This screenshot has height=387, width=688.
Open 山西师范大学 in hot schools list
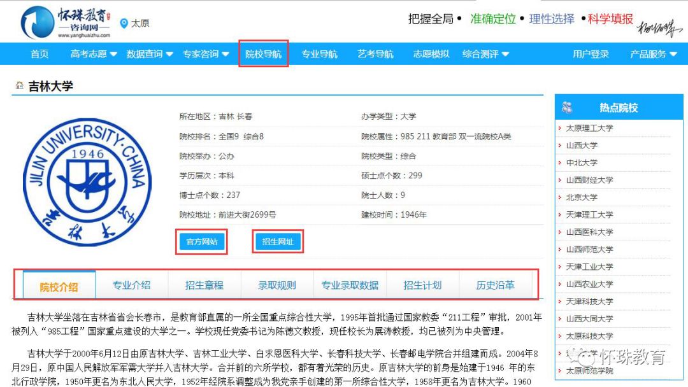point(589,250)
